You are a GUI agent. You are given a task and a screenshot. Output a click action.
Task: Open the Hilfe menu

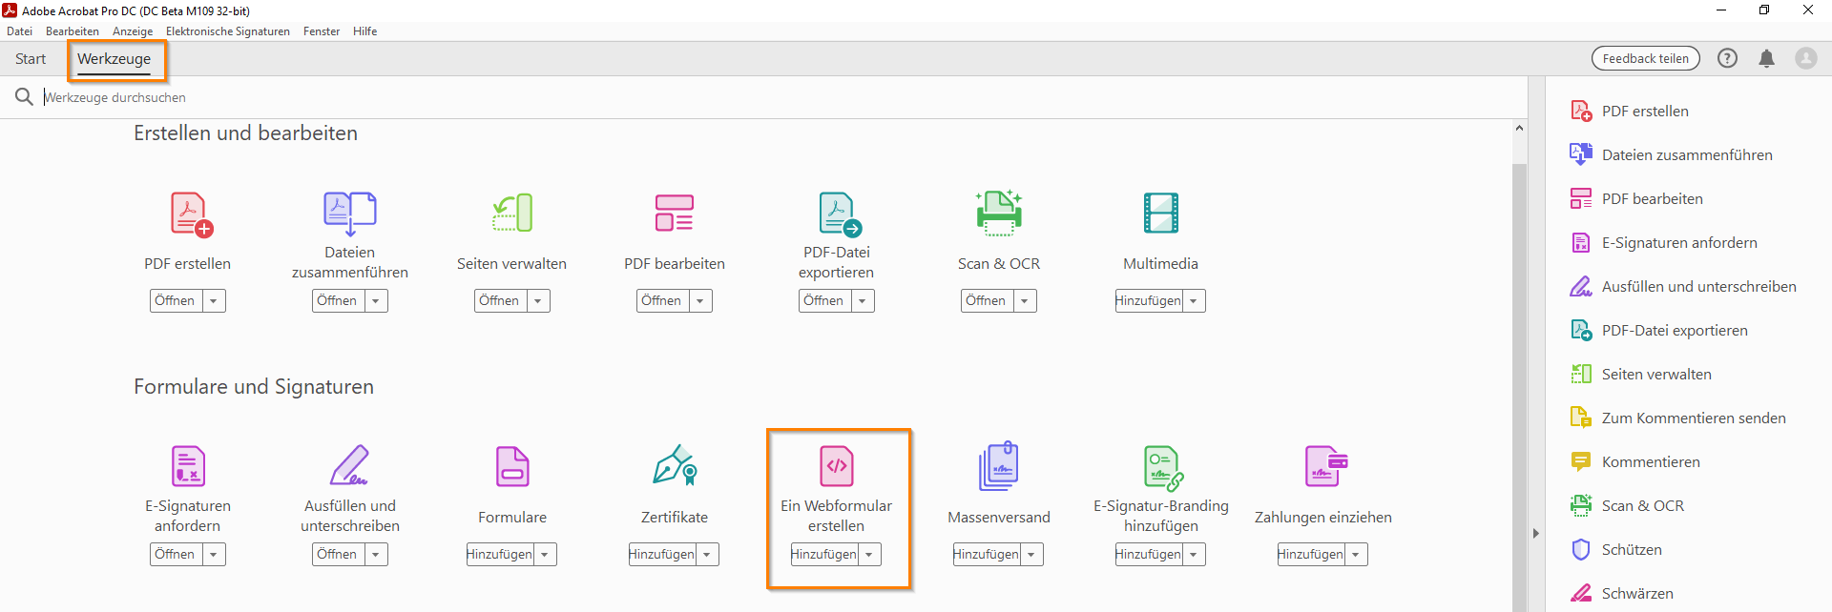coord(364,31)
